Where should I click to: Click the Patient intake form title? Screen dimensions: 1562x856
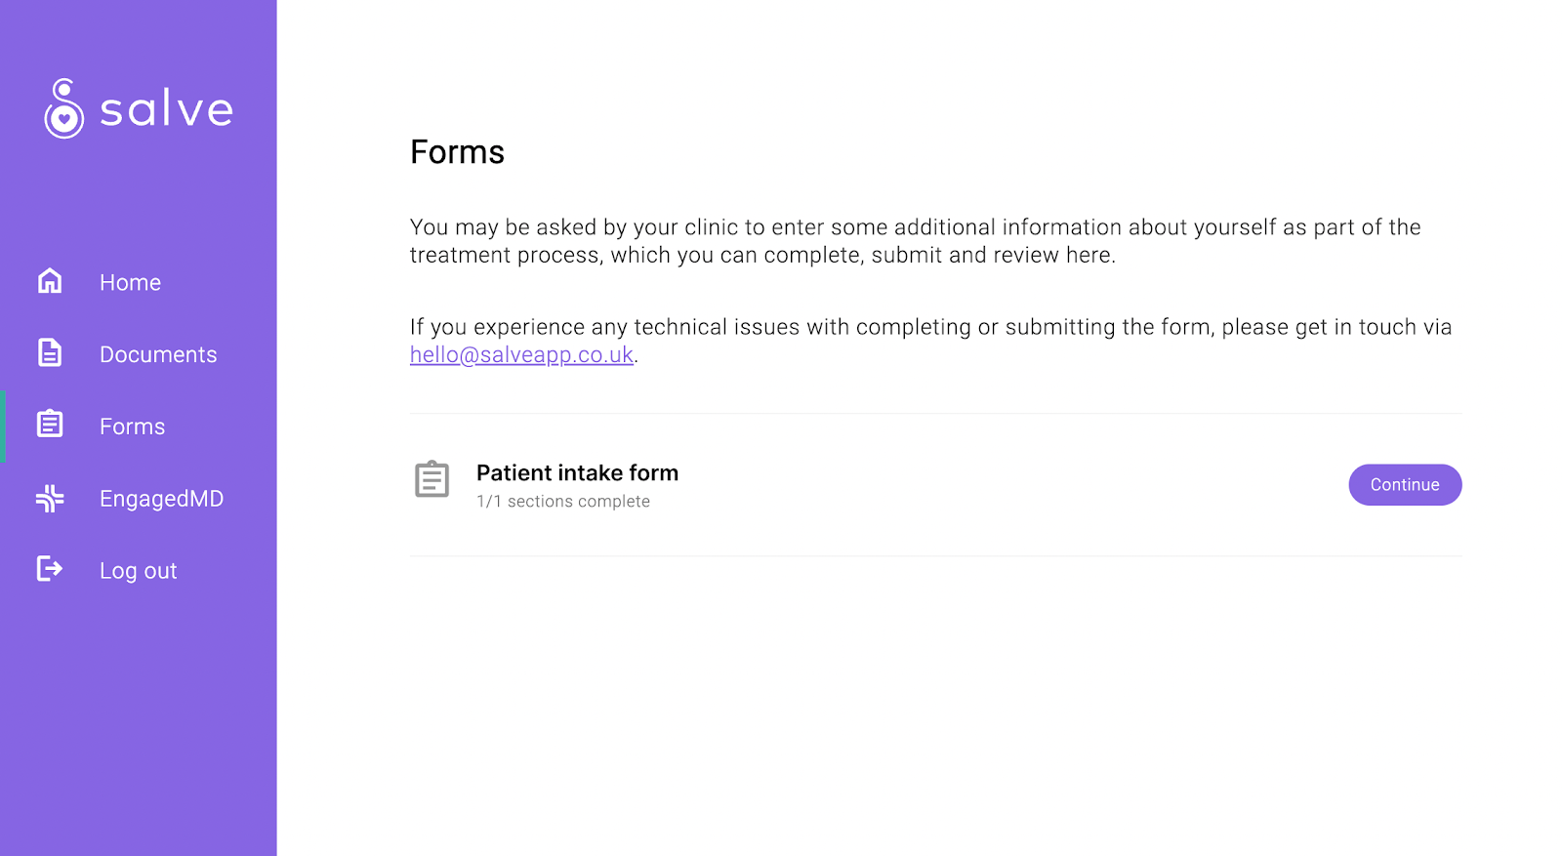577,473
